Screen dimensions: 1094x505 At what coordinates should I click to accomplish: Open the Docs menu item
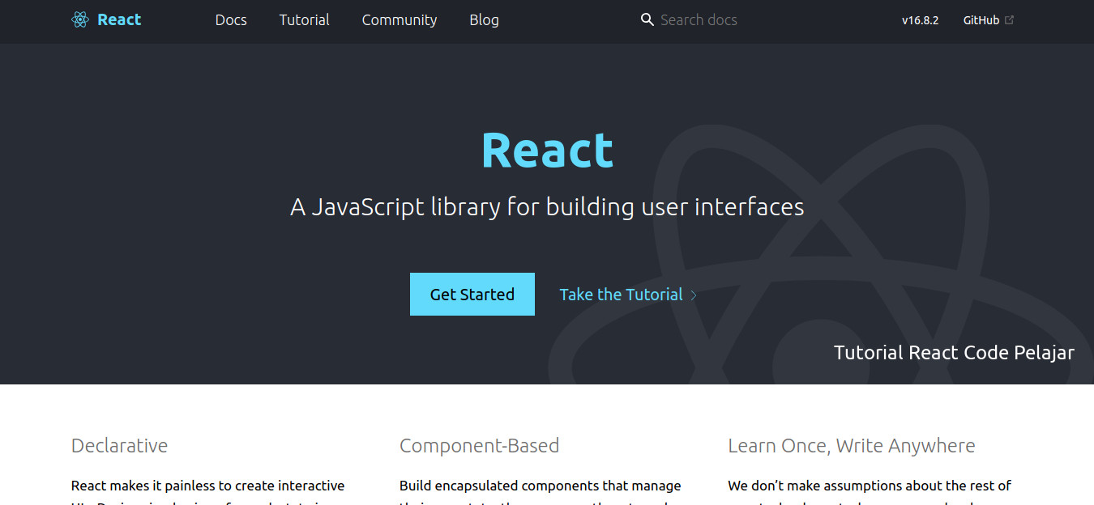[x=231, y=20]
